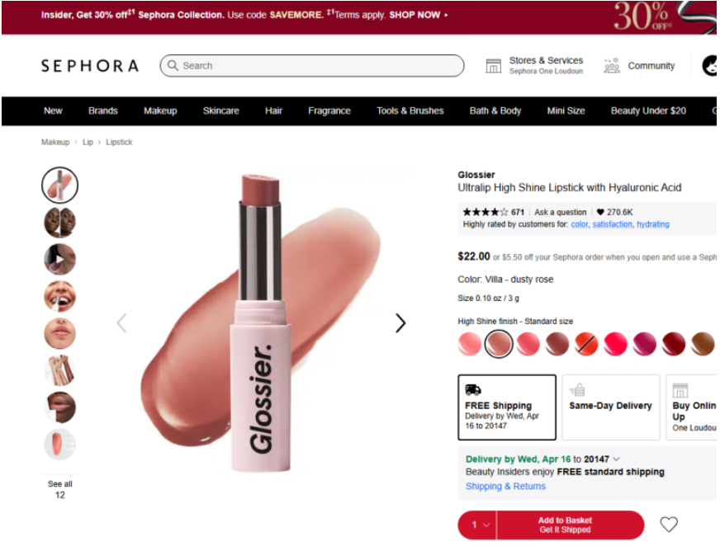Choose the Same-Day Delivery option
This screenshot has height=546, width=720.
(x=611, y=407)
